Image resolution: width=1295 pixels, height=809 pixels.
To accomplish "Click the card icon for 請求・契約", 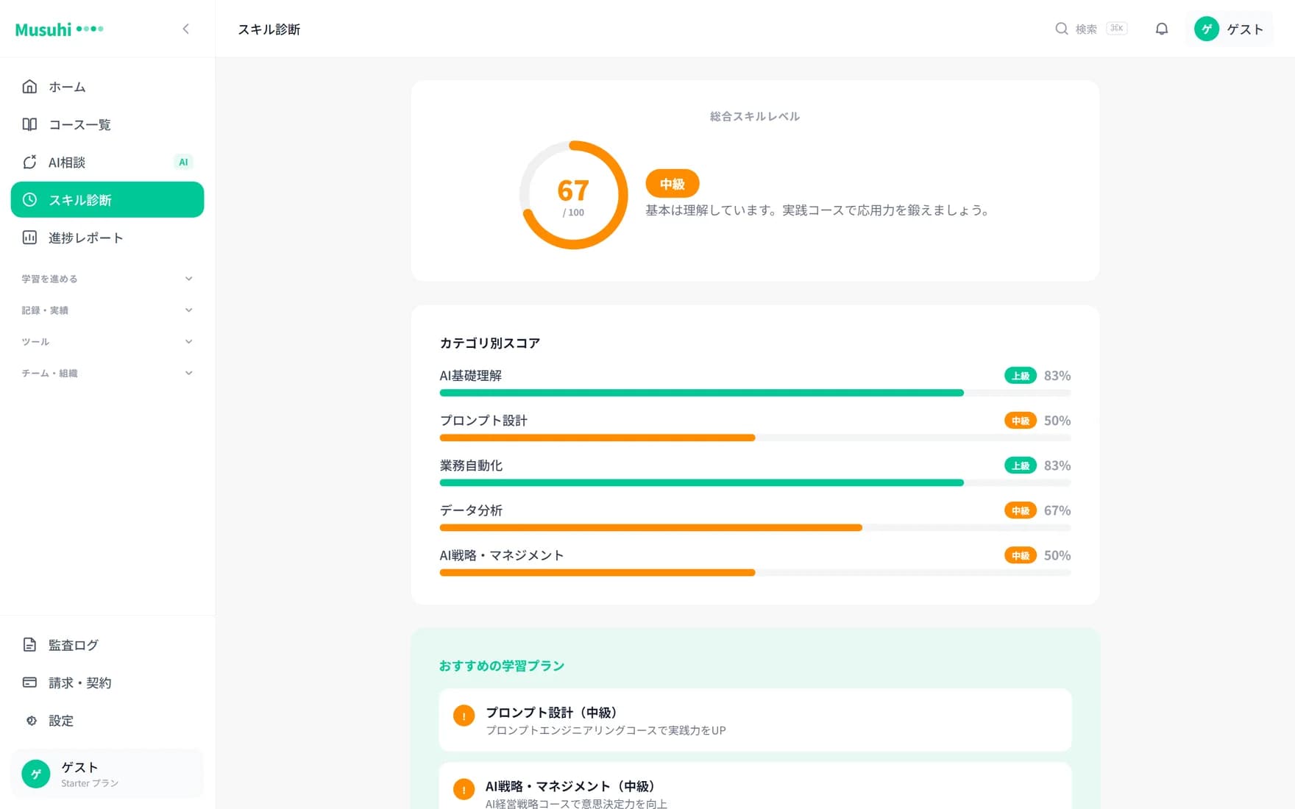I will [x=29, y=683].
